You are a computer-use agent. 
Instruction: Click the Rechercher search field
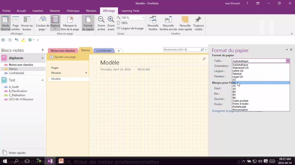pyautogui.click(x=181, y=50)
